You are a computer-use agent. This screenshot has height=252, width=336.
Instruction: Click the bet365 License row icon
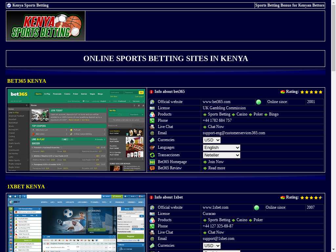coord(152,108)
